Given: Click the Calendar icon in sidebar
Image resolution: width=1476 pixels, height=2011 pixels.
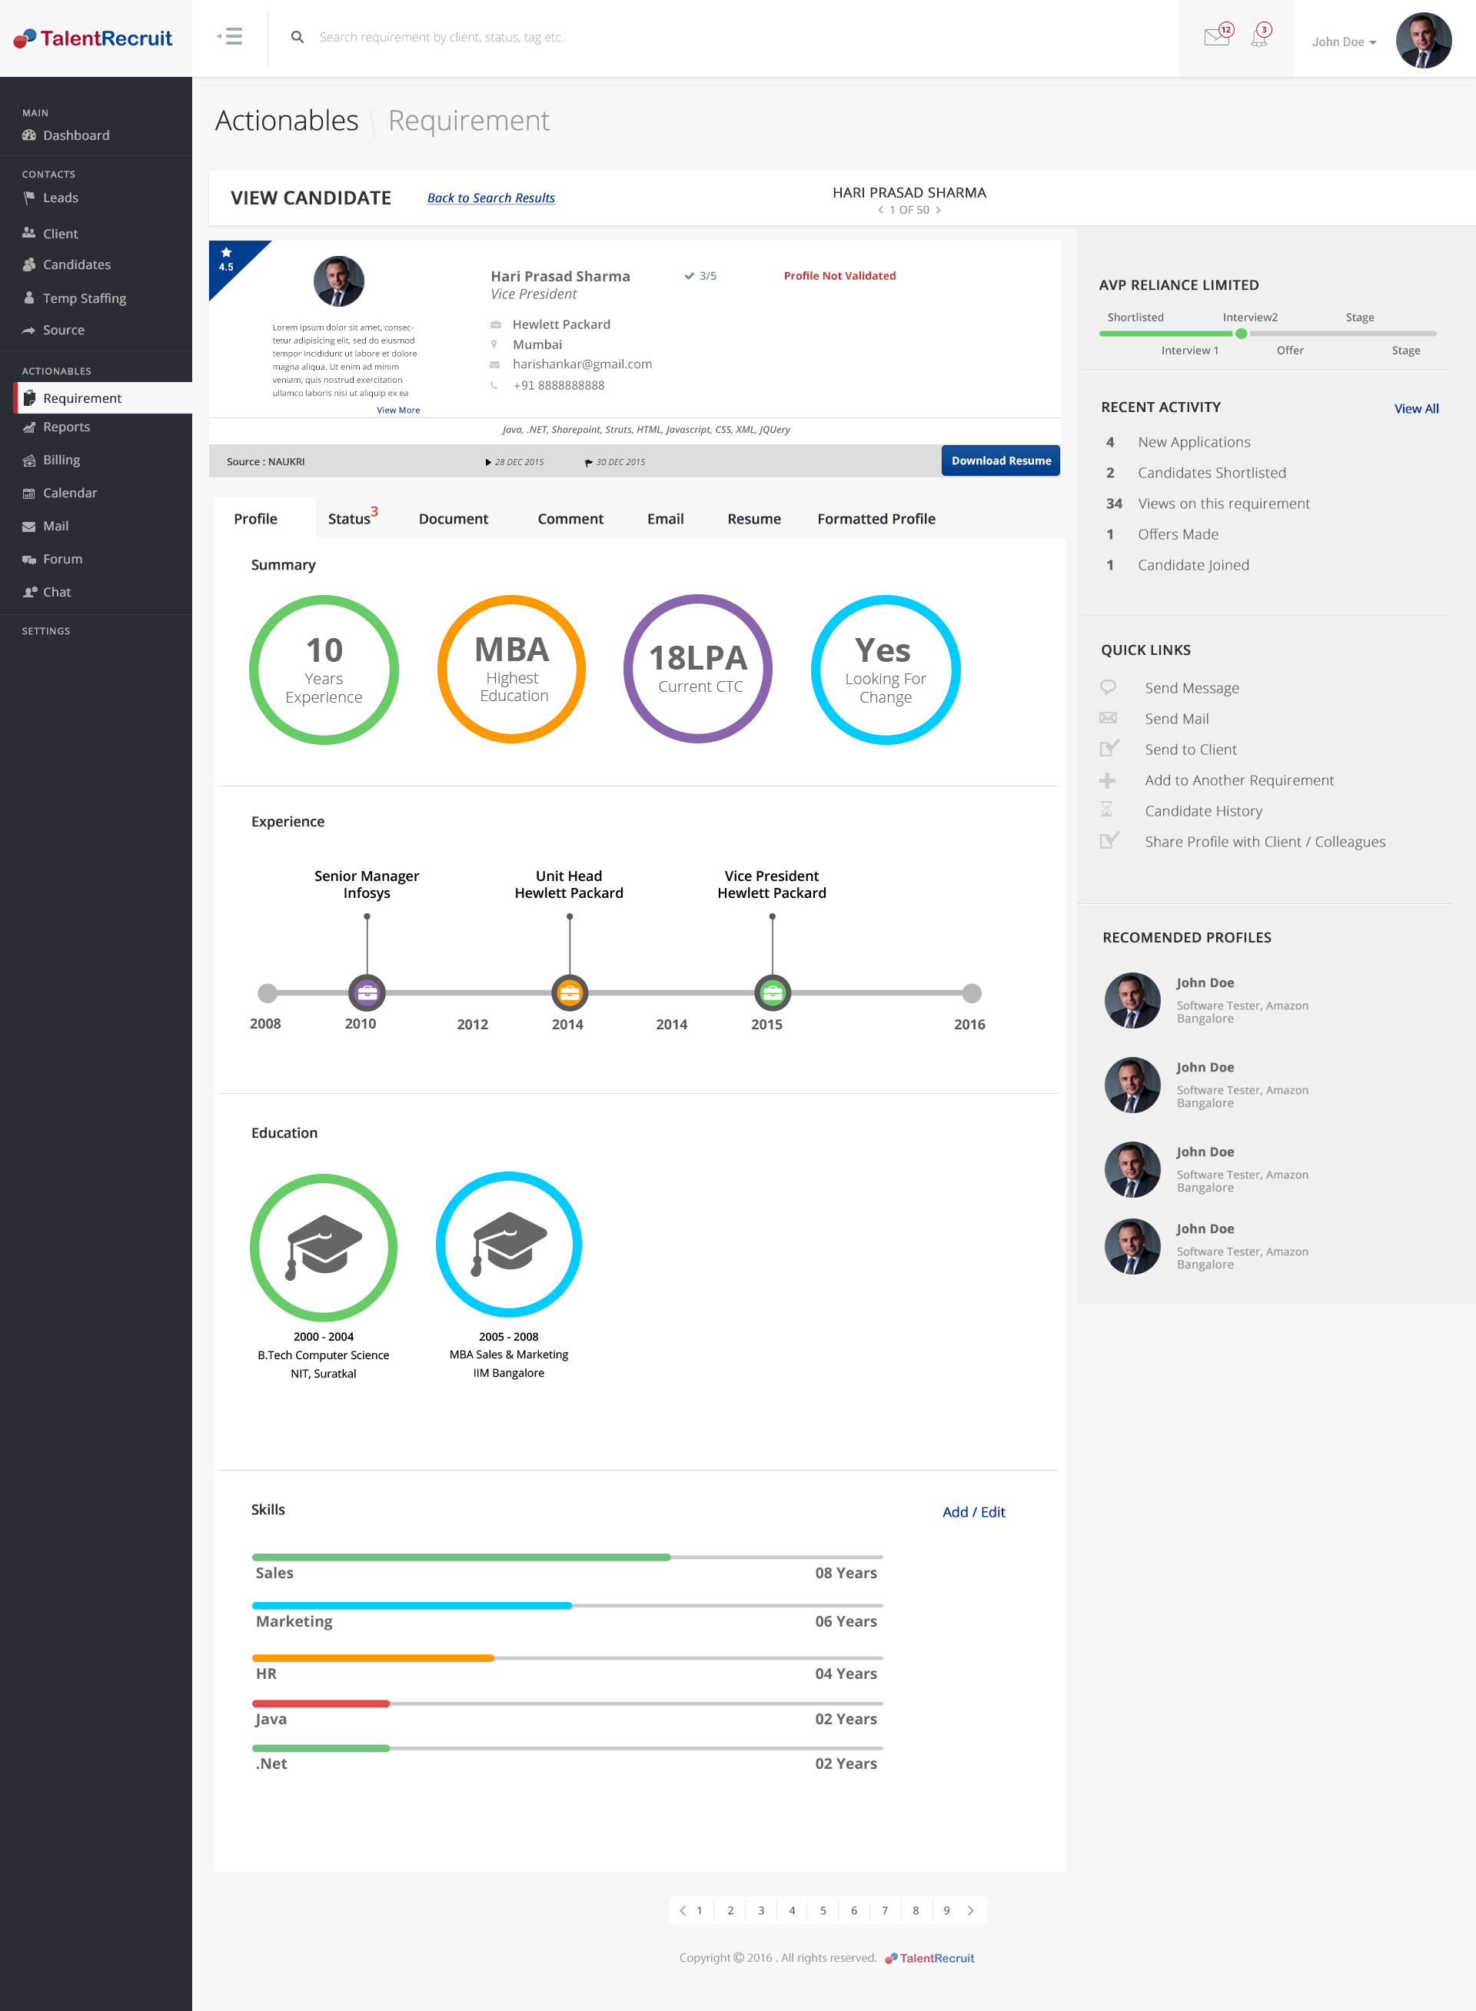Looking at the screenshot, I should (28, 494).
